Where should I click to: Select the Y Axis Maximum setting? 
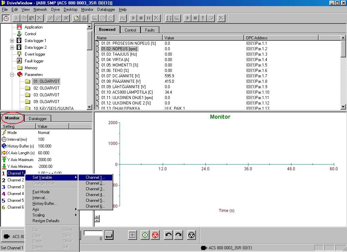click(x=20, y=160)
